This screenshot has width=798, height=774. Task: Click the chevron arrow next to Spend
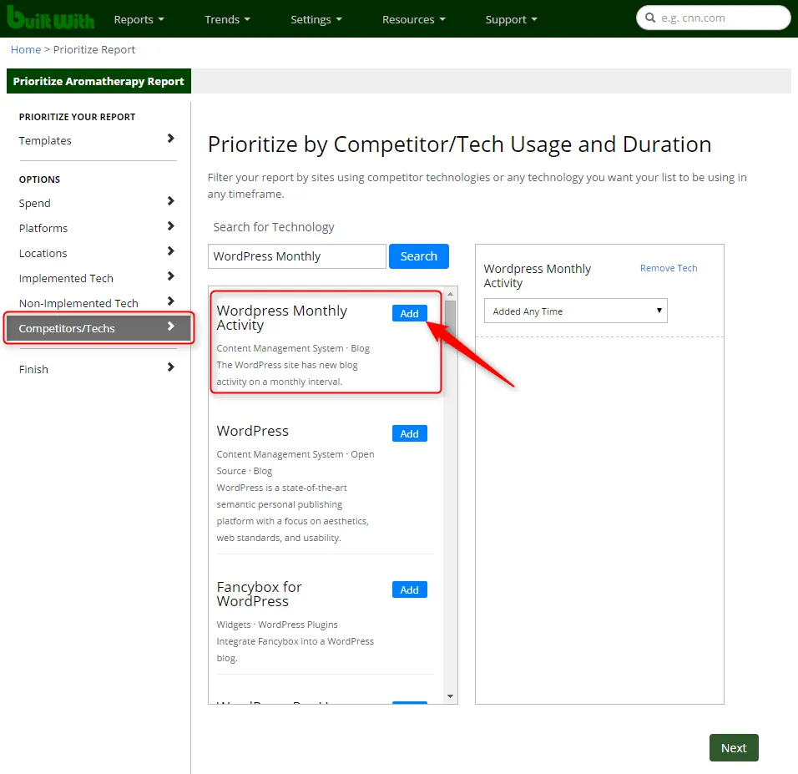pyautogui.click(x=170, y=201)
